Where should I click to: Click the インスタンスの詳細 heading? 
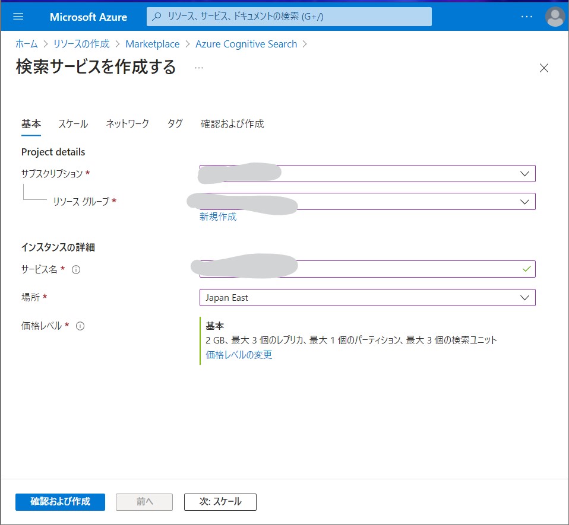pyautogui.click(x=58, y=247)
